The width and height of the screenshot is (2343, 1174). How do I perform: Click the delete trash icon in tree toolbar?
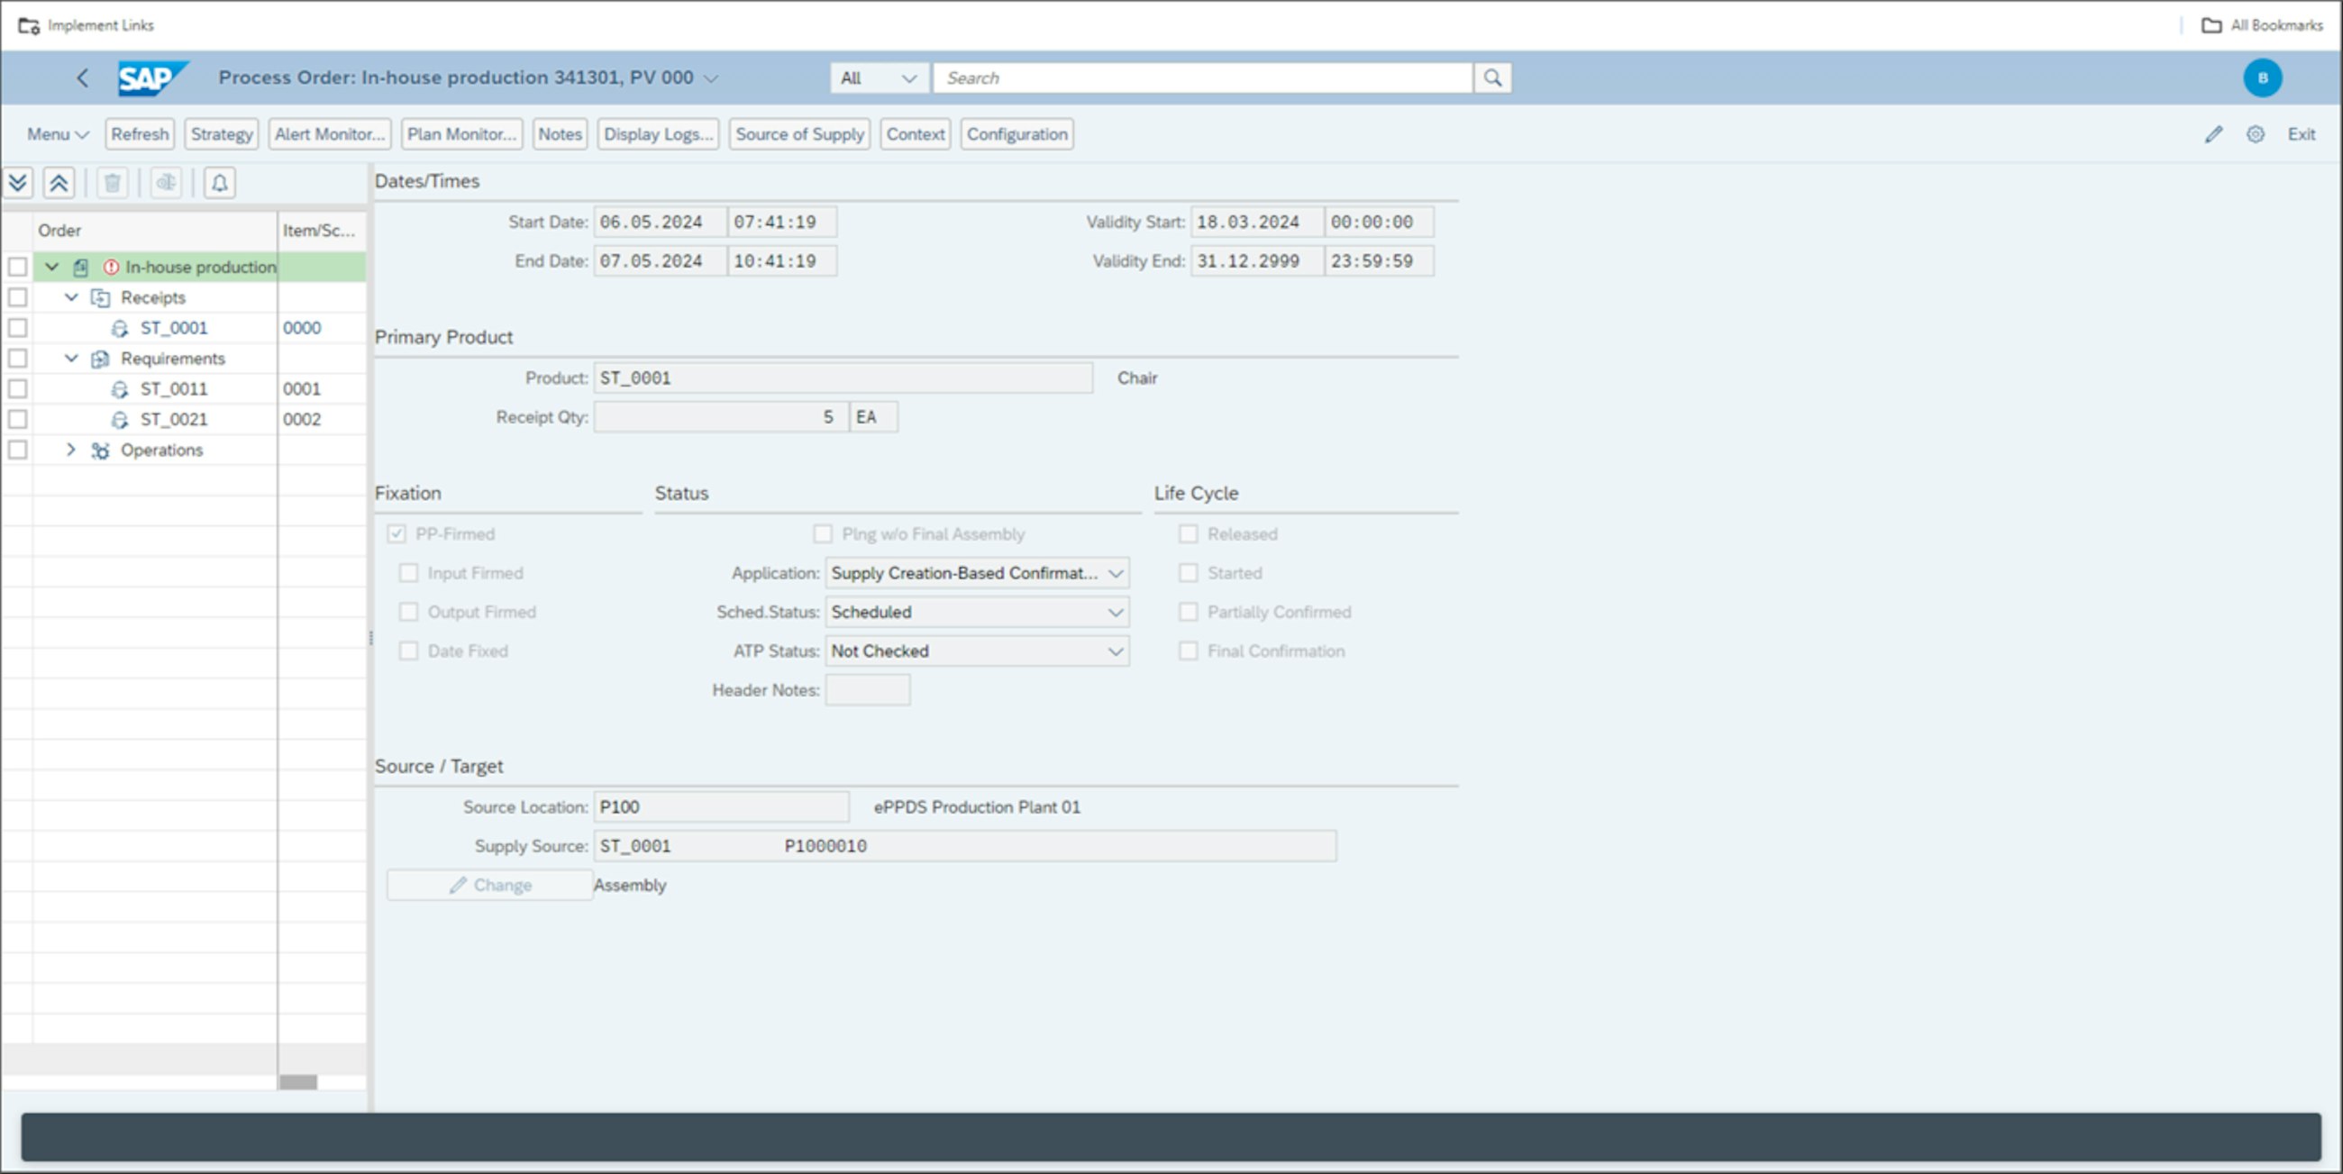pos(113,183)
